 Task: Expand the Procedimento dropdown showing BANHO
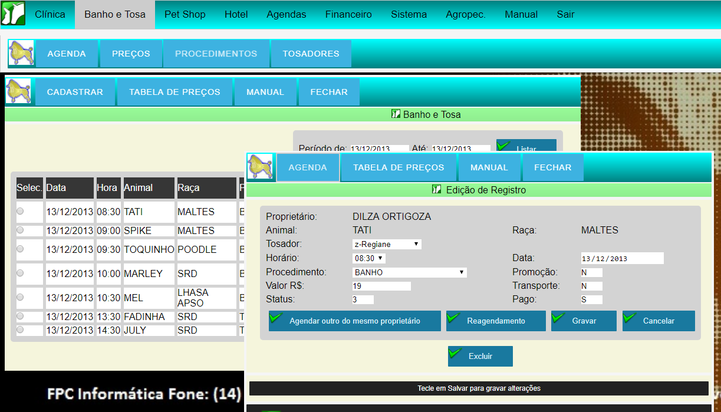[x=410, y=272]
